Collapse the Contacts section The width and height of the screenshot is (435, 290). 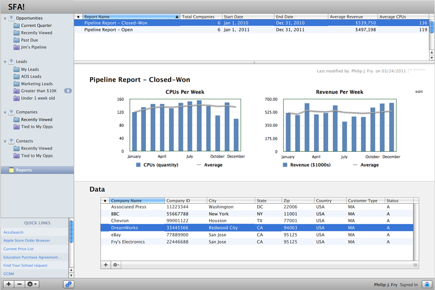(5, 141)
